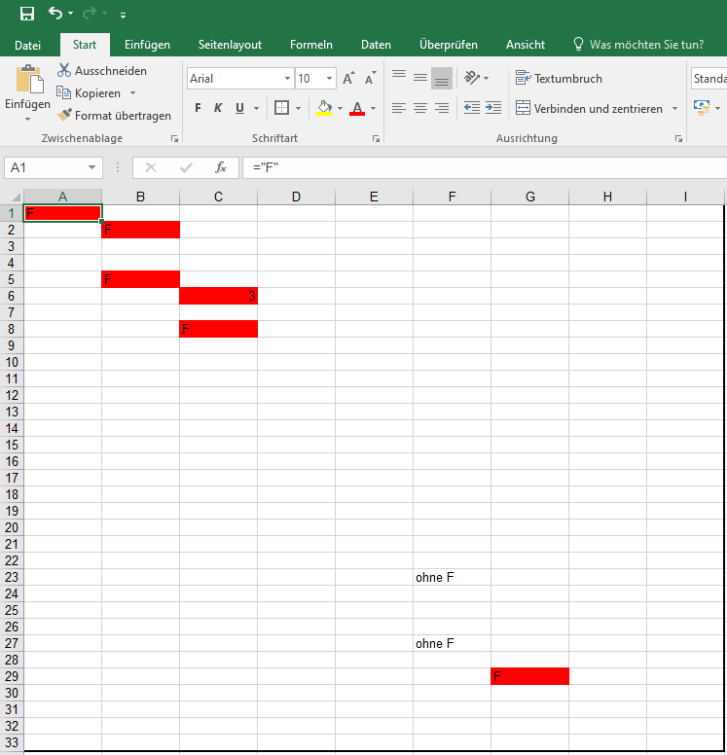
Task: Toggle bold formatting F button
Action: click(x=198, y=108)
